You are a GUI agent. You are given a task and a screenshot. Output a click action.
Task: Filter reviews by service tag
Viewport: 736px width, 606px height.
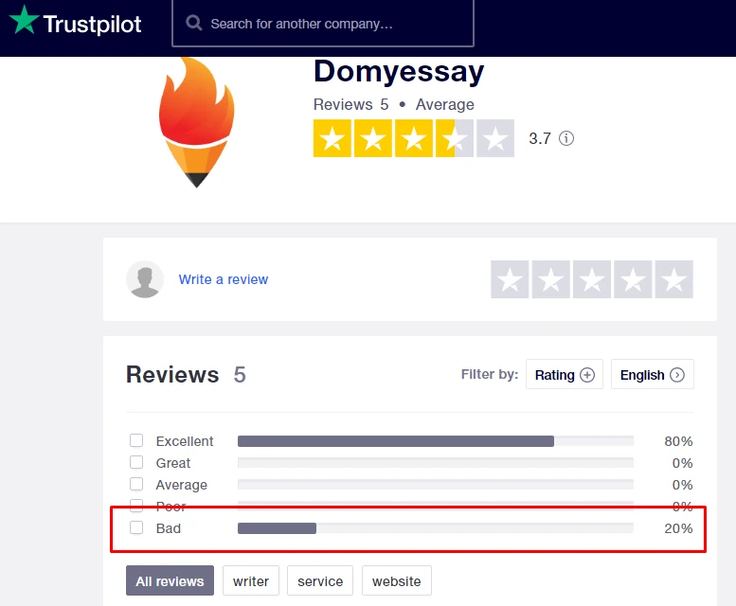click(x=320, y=580)
